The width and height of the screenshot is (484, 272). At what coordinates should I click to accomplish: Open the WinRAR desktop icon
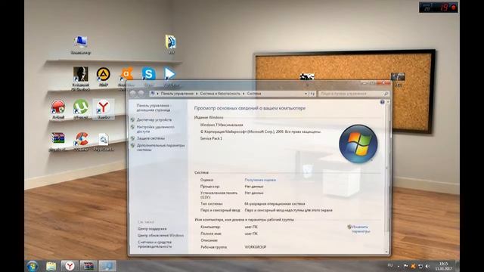click(x=58, y=141)
